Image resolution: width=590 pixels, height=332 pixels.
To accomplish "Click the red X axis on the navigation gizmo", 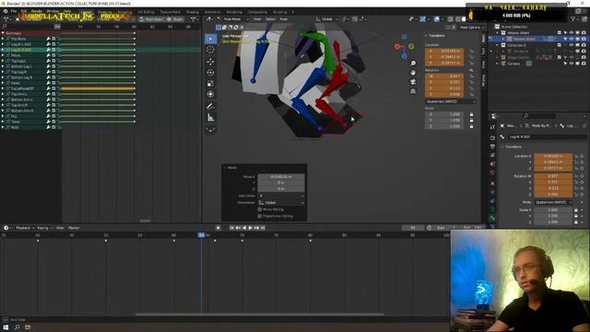I will [x=397, y=46].
